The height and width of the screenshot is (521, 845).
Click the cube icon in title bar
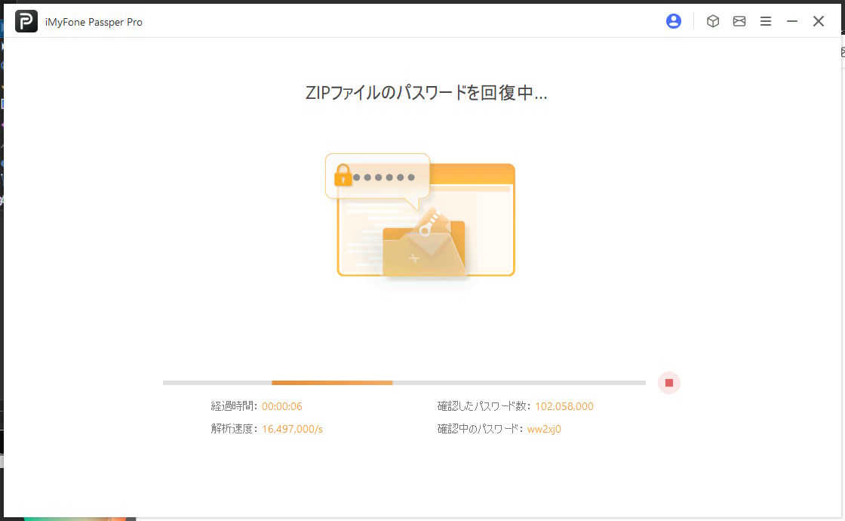pos(712,22)
